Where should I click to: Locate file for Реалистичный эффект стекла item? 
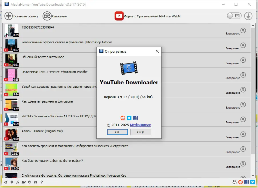243,45
